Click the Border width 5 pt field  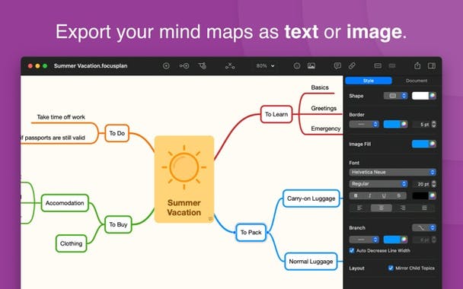pos(421,125)
